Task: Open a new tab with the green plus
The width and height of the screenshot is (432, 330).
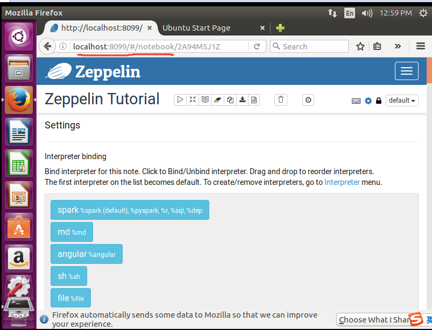Action: pyautogui.click(x=280, y=28)
